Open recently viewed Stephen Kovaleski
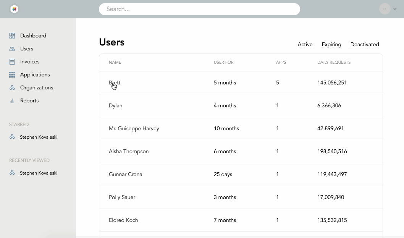This screenshot has height=238, width=404. 12,173
